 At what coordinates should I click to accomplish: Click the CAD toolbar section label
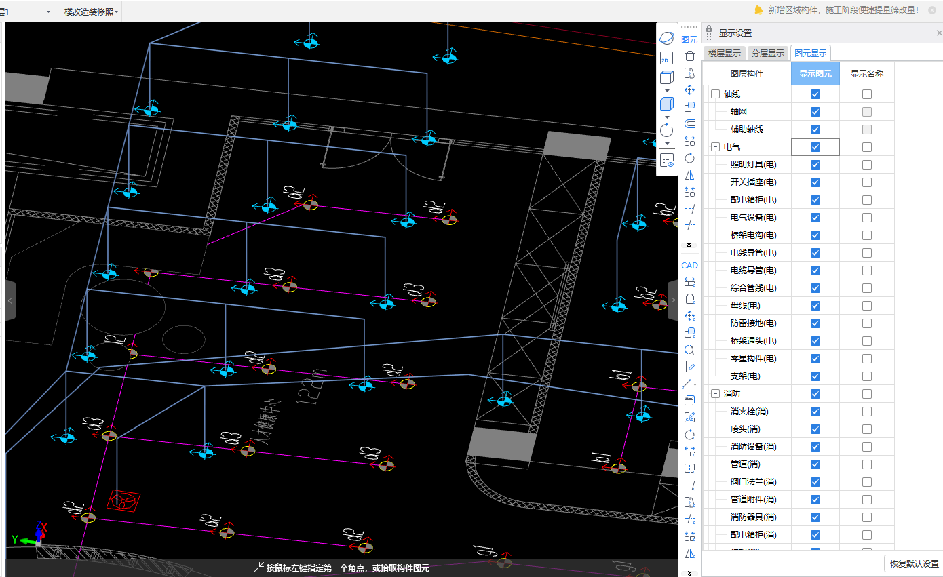tap(689, 265)
